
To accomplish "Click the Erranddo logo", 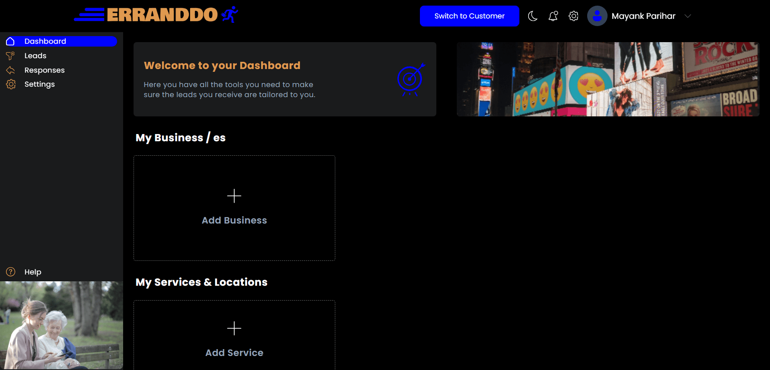I will (156, 15).
